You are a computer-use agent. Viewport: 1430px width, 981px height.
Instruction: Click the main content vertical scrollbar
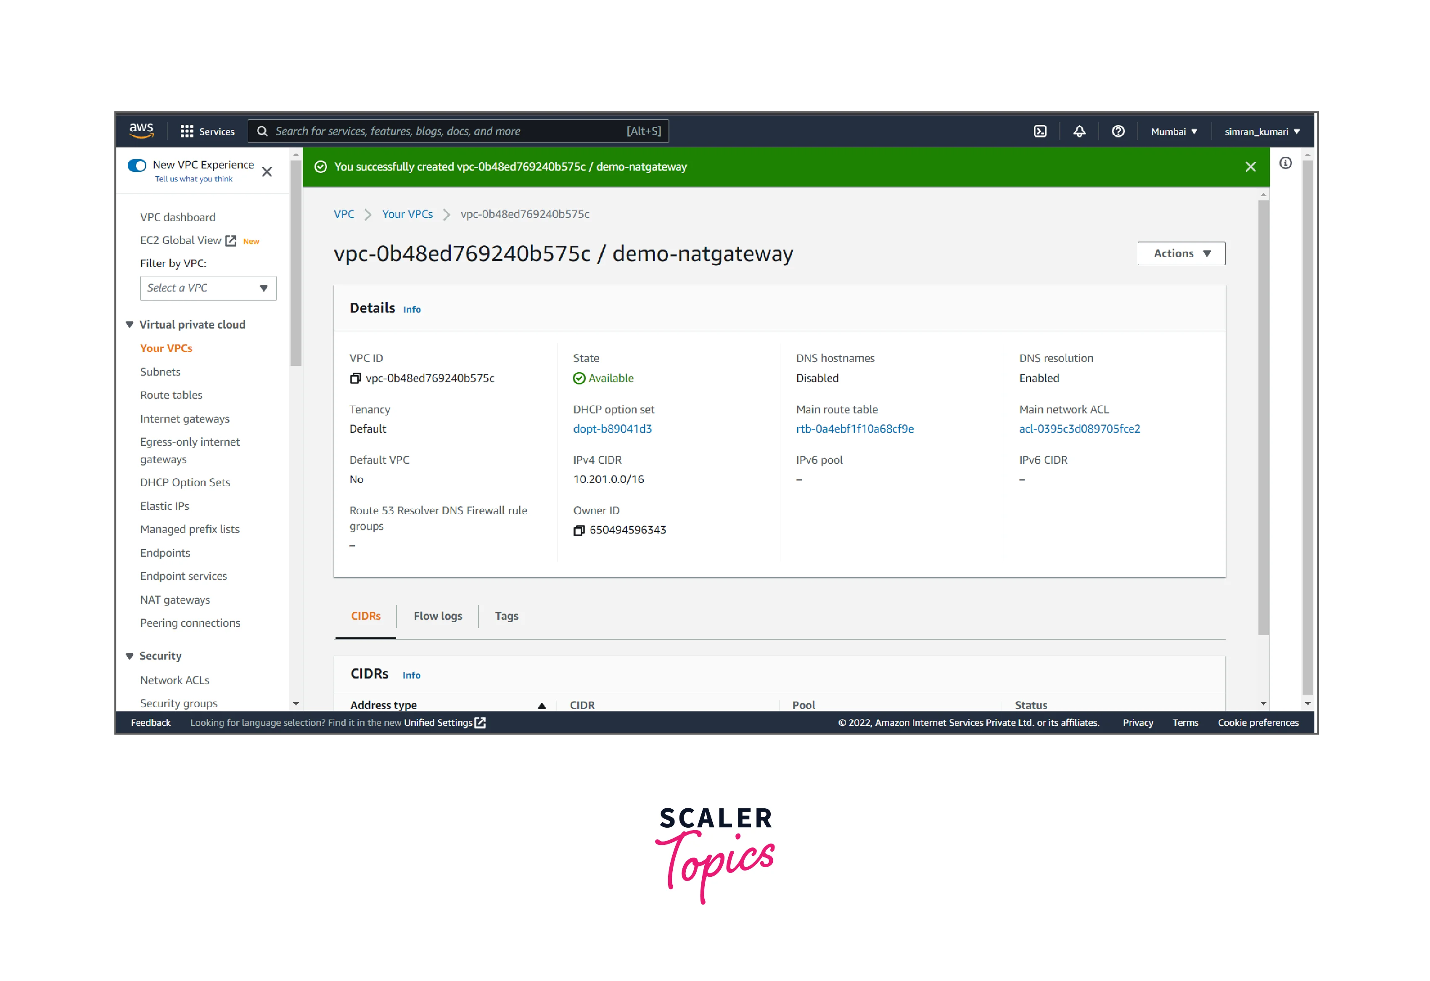tap(1263, 418)
